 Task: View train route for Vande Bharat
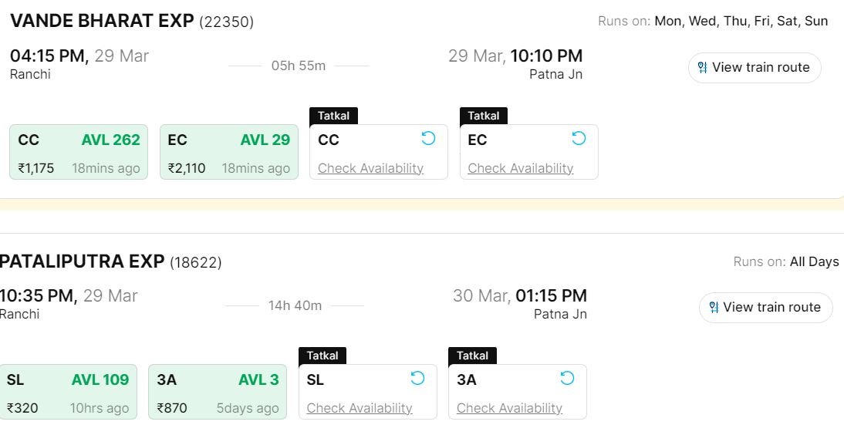click(760, 68)
